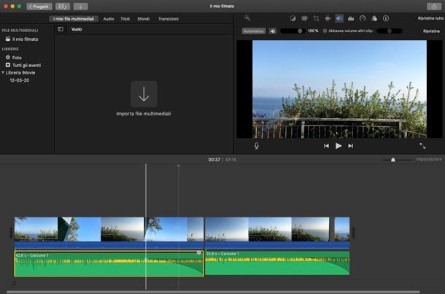Select the last short video clip
445x294 pixels.
(x=342, y=229)
